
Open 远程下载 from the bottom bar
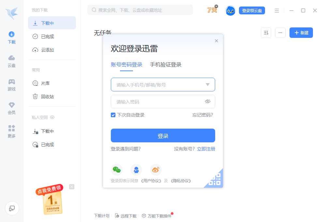click(126, 216)
